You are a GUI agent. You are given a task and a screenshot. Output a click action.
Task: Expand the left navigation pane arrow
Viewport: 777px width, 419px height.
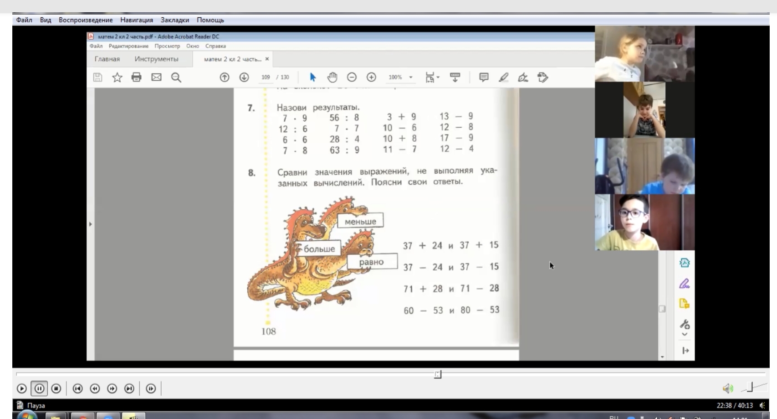[90, 224]
